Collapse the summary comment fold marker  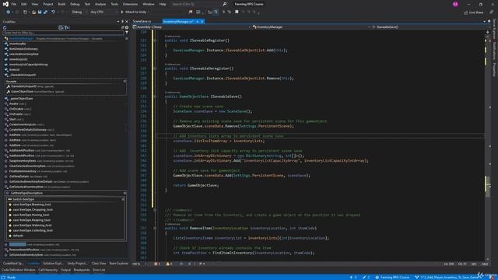pos(155,210)
